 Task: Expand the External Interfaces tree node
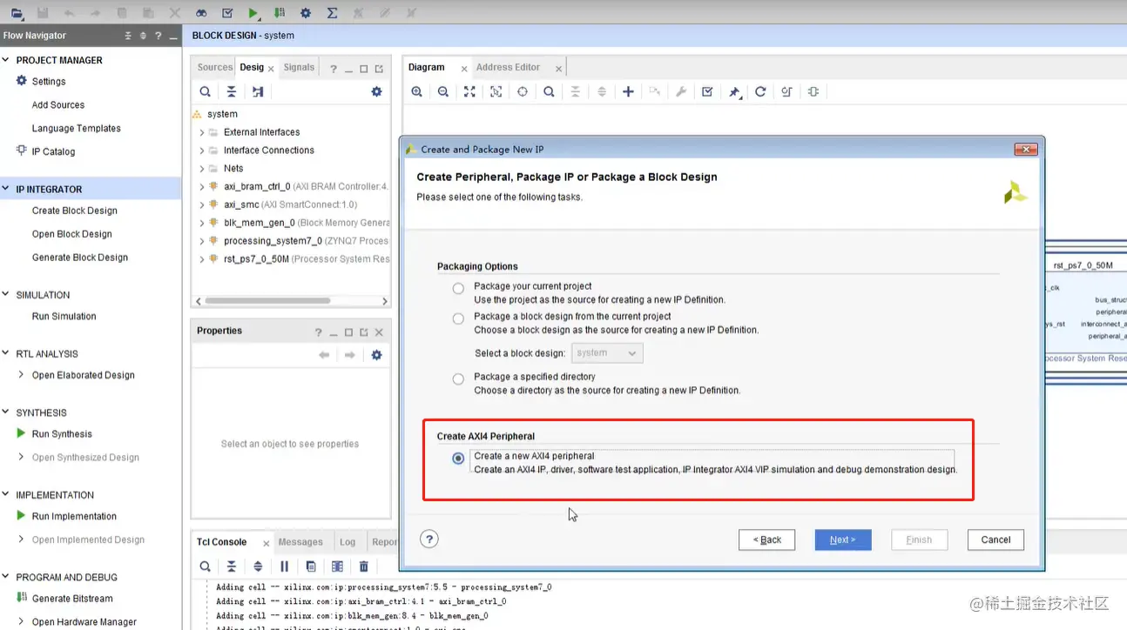(202, 132)
